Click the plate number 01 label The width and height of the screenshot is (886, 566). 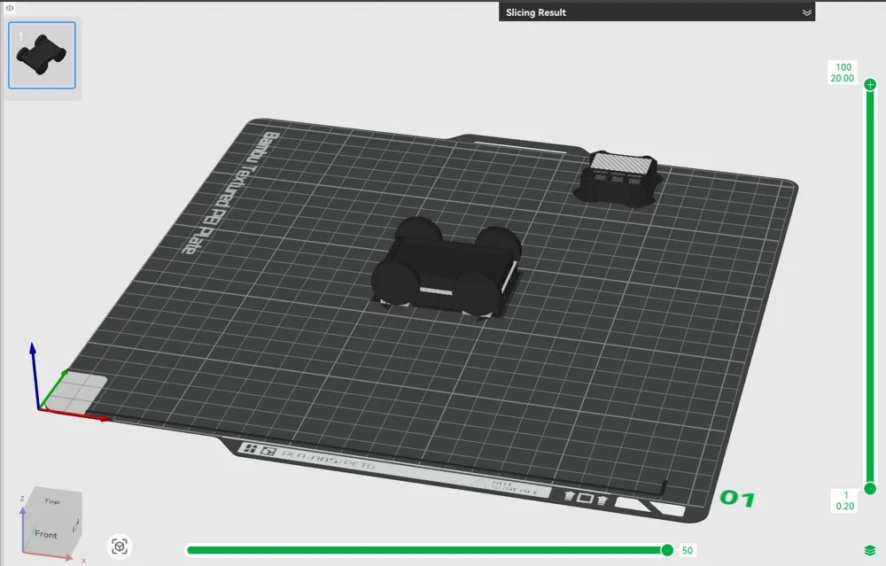coord(737,498)
